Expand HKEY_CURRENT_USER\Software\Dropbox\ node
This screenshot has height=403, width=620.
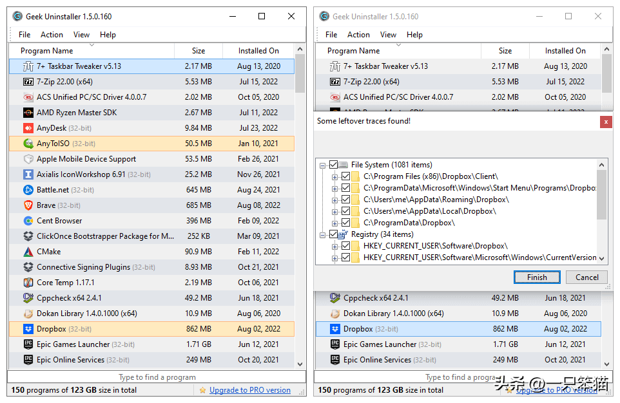click(335, 247)
